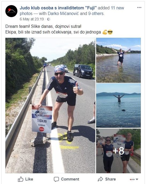The width and height of the screenshot is (147, 184).
Task: Open Darko Mićanović's profile link
Action: coord(63,14)
